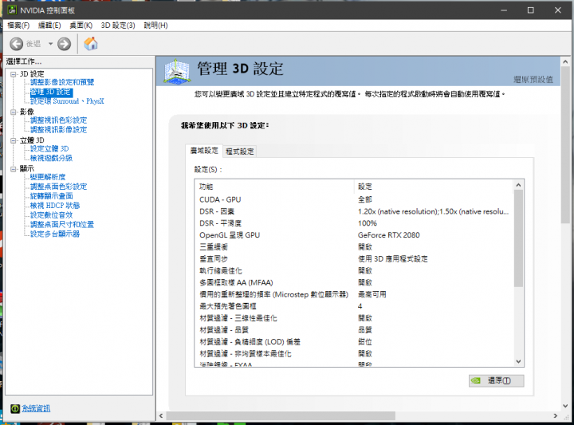Select the 材質過濾 - 三線性最佳化 row

tap(354, 318)
